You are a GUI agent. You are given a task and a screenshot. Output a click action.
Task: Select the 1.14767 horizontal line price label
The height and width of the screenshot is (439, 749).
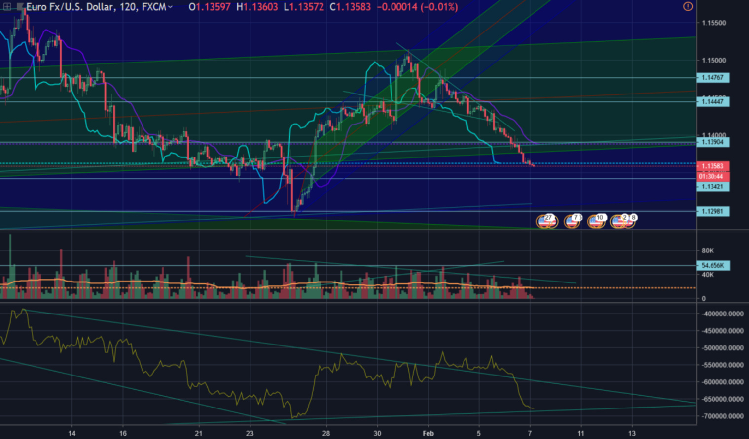tap(713, 78)
